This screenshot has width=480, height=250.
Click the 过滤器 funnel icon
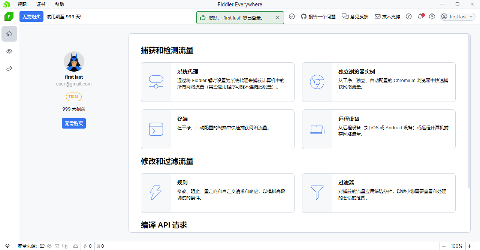317,193
